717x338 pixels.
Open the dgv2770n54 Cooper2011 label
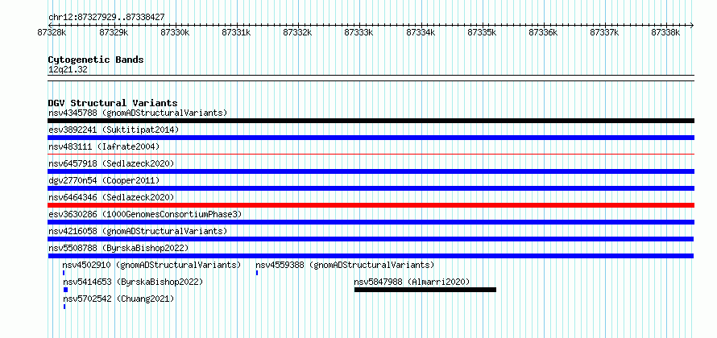[104, 180]
